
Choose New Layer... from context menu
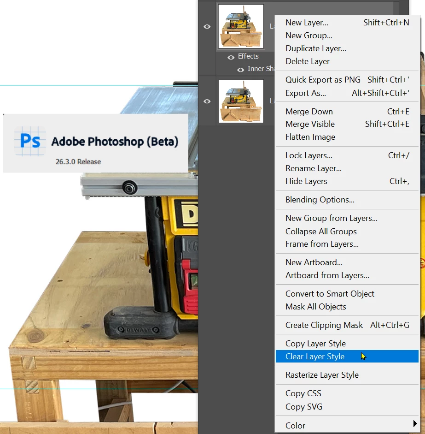pyautogui.click(x=347, y=23)
